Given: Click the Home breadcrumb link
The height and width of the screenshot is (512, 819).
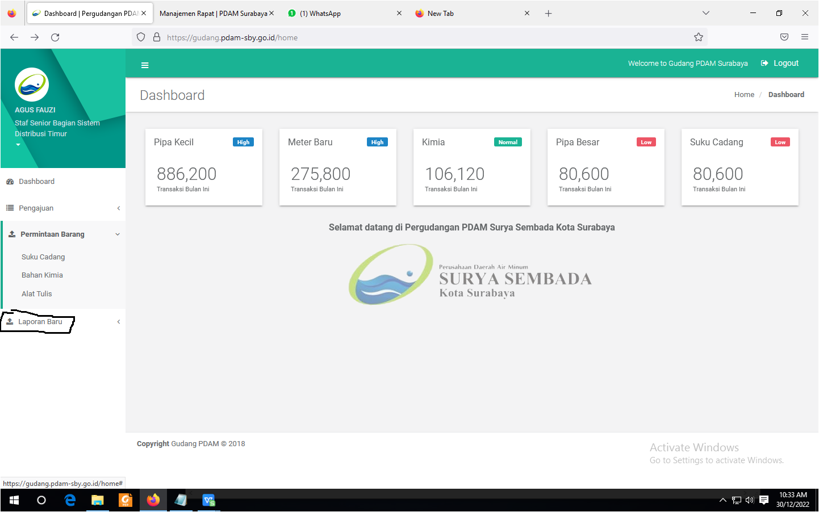Looking at the screenshot, I should tap(744, 95).
